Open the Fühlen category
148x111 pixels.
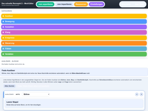[74, 49]
